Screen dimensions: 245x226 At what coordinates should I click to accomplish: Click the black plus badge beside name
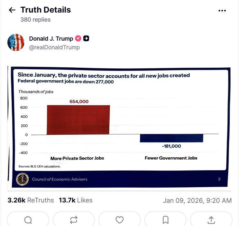coord(86,39)
